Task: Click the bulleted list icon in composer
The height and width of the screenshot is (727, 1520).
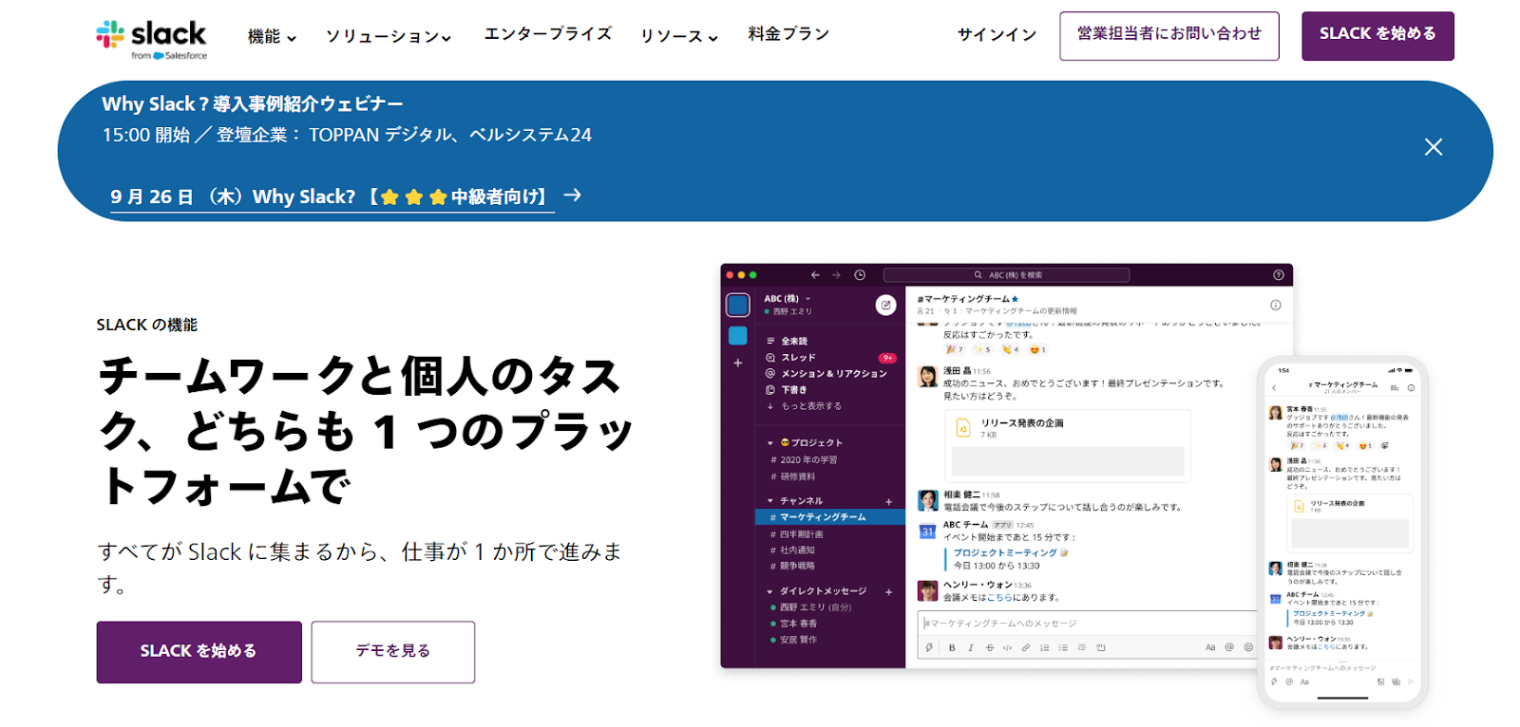Action: click(1063, 647)
